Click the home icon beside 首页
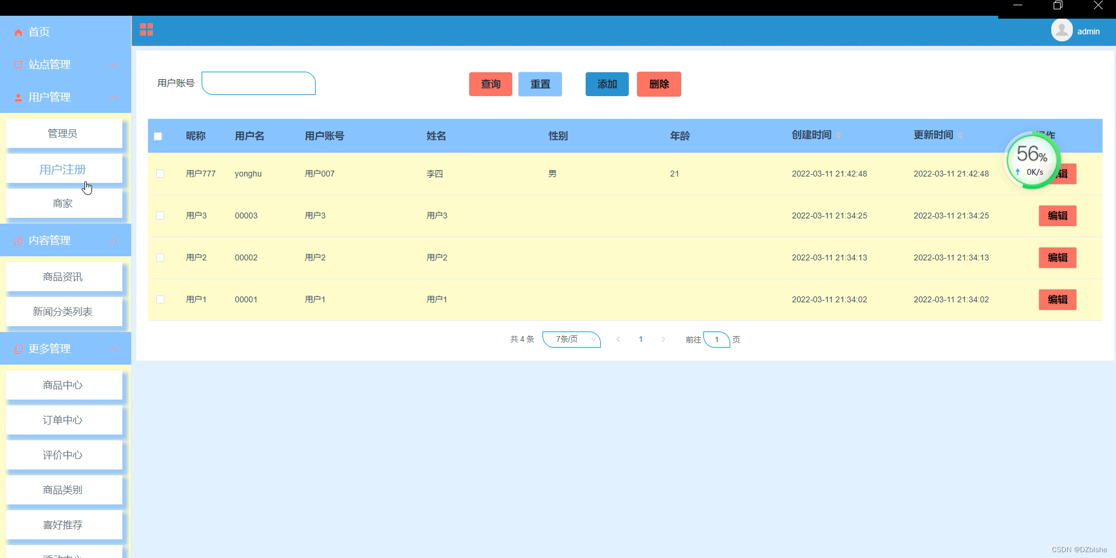The image size is (1116, 558). tap(19, 33)
